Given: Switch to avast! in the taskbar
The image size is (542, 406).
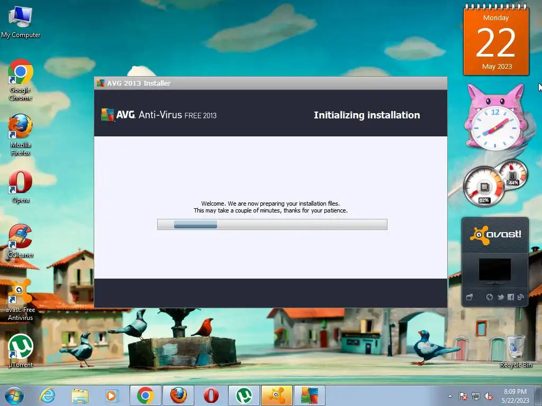Looking at the screenshot, I should tap(277, 395).
